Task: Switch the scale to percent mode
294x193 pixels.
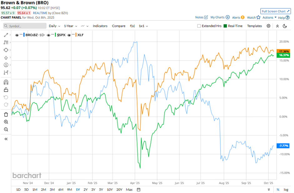Action: 278,190
